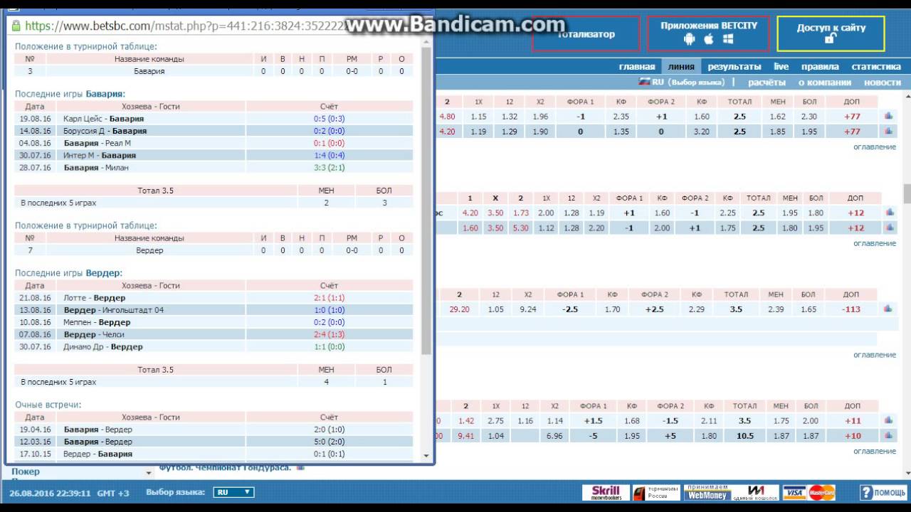Open the результаты tab
Image resolution: width=911 pixels, height=512 pixels.
pyautogui.click(x=734, y=66)
